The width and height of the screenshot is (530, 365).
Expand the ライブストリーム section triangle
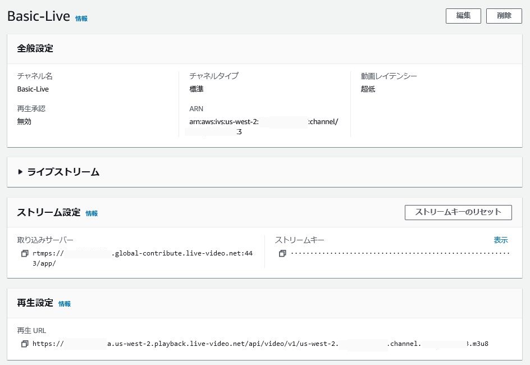(19, 172)
